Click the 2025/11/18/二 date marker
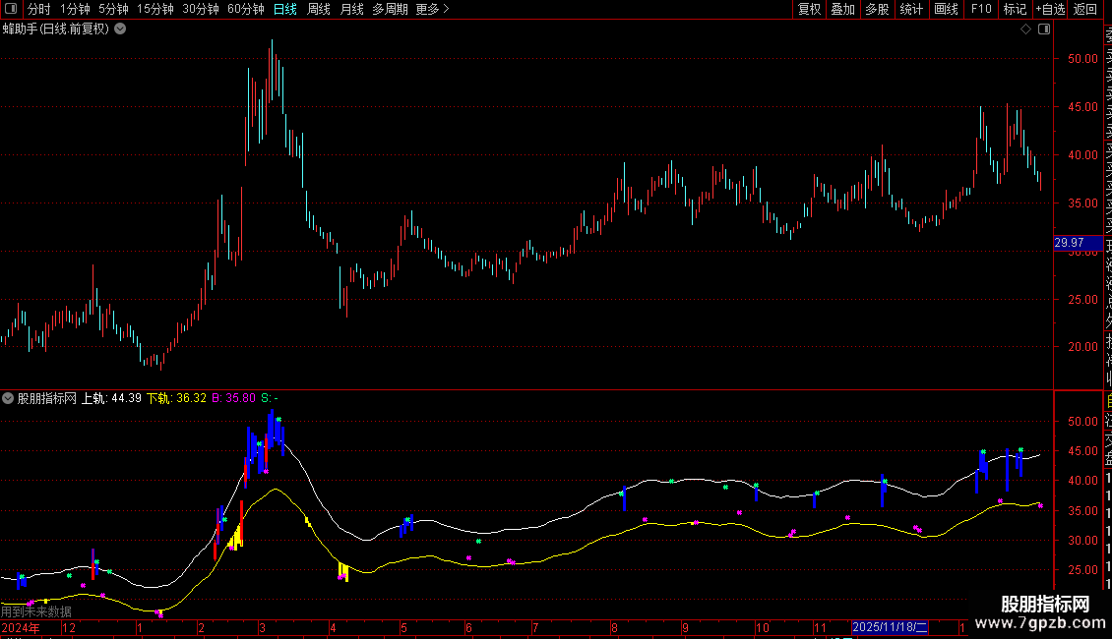The height and width of the screenshot is (639, 1112). coord(890,627)
